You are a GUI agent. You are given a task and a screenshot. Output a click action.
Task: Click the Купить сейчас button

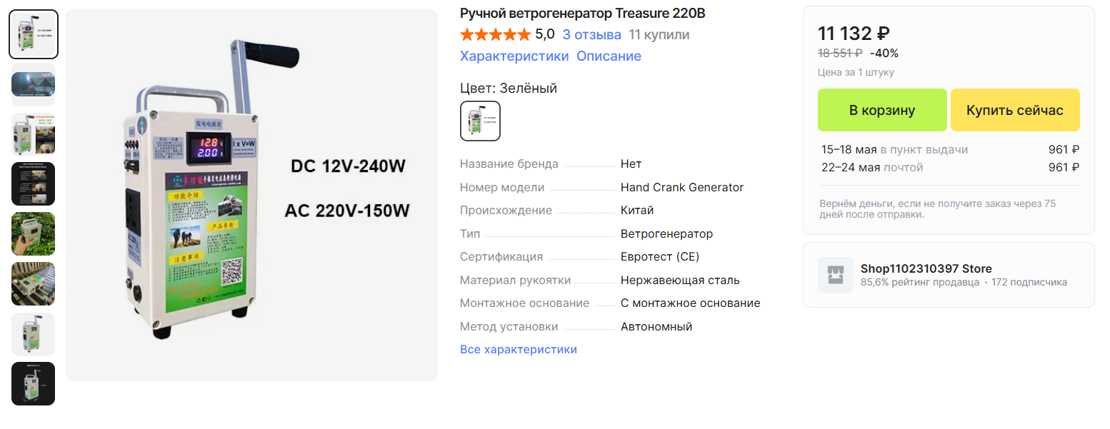click(1015, 110)
